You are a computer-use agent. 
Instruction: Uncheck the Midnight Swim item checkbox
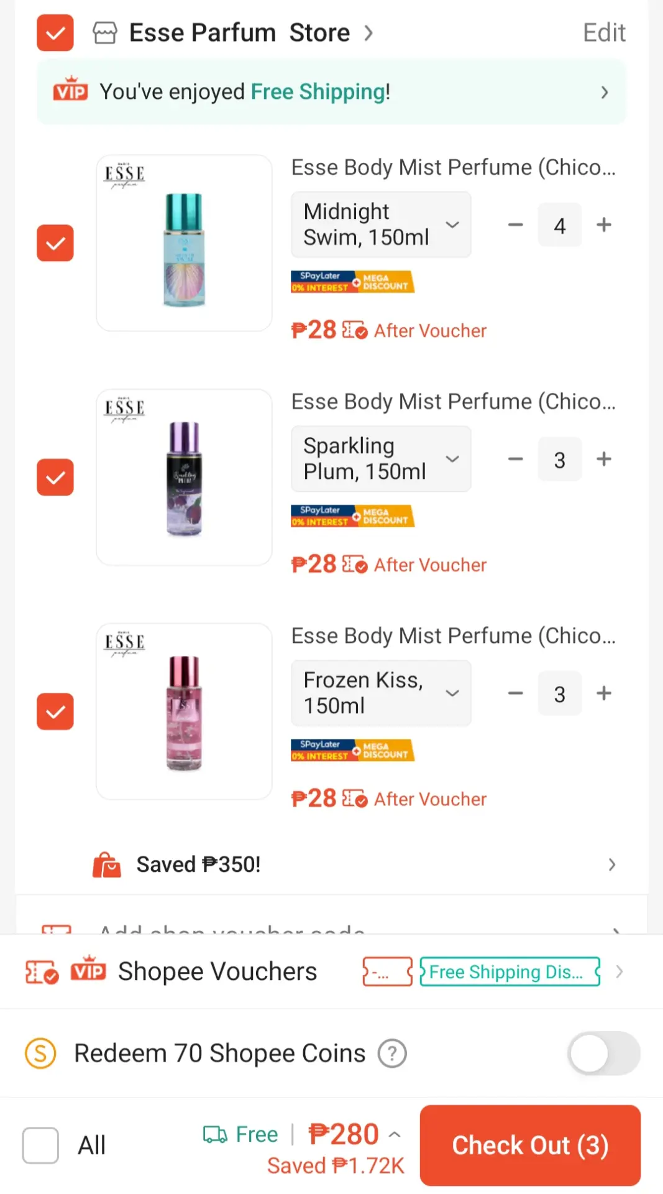coord(55,243)
